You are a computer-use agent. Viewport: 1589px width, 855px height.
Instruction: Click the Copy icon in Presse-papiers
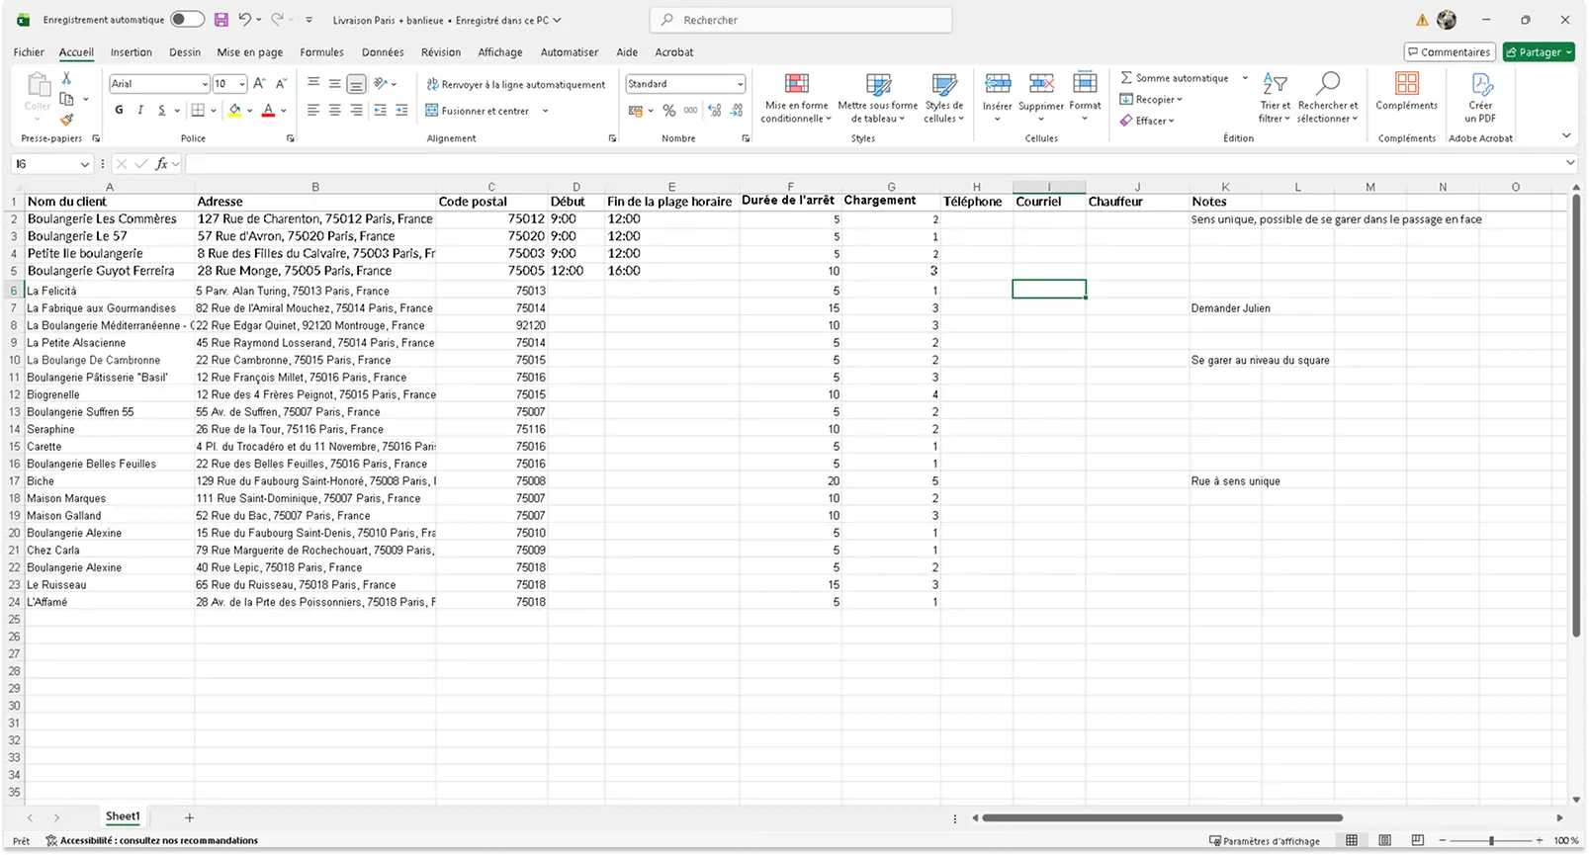[66, 99]
